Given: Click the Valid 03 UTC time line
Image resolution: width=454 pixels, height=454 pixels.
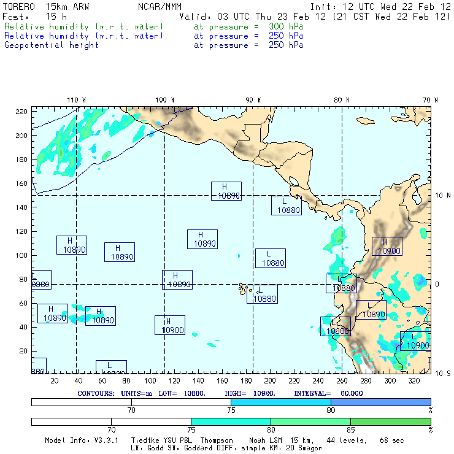Looking at the screenshot, I should pyautogui.click(x=315, y=17).
